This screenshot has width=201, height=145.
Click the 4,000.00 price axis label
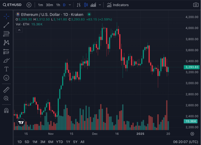coord(192,28)
